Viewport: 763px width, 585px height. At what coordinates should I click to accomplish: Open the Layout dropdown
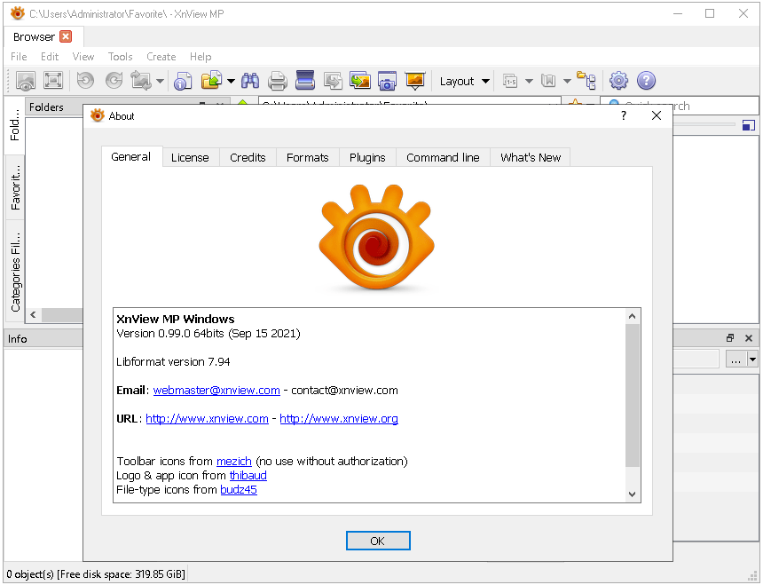pyautogui.click(x=464, y=82)
